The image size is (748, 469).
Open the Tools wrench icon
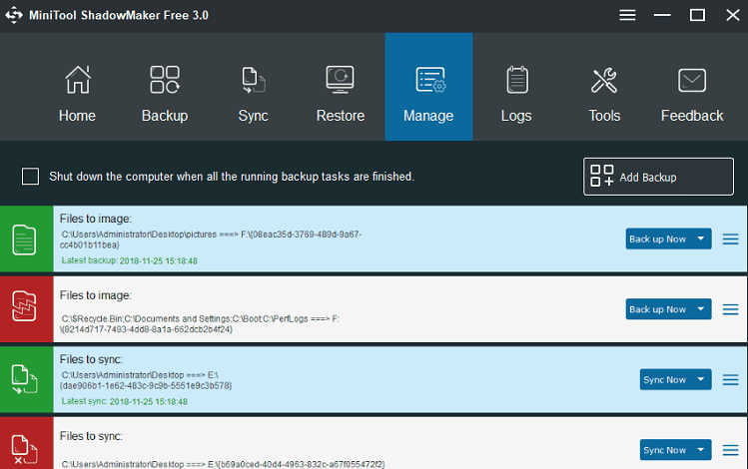[x=604, y=80]
